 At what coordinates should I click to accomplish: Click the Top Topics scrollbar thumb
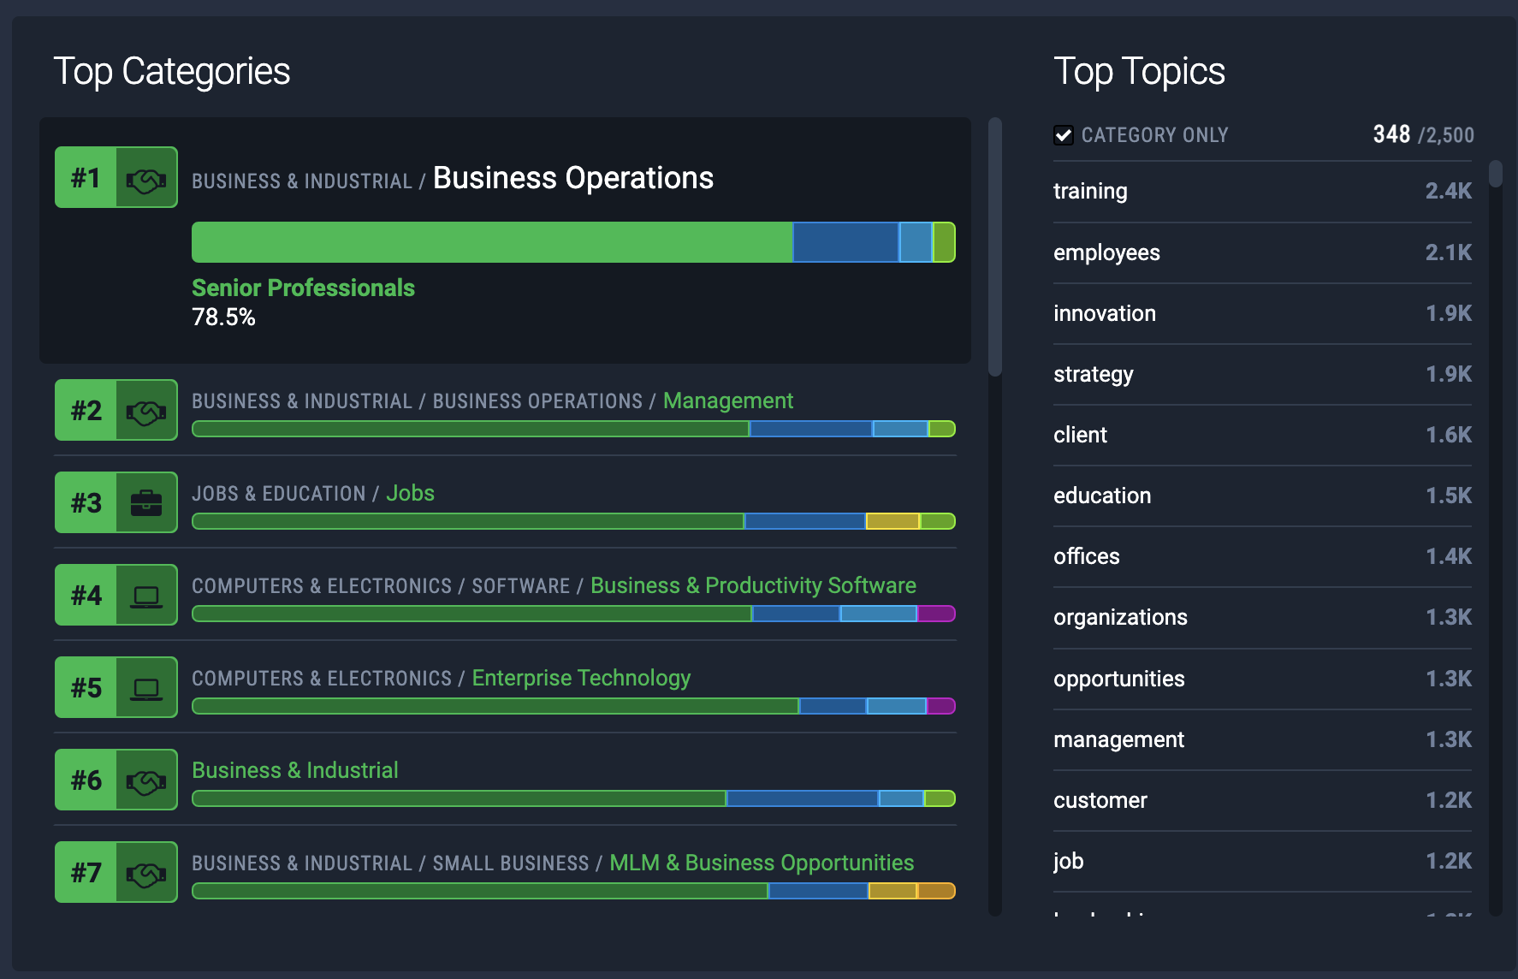pyautogui.click(x=1496, y=173)
